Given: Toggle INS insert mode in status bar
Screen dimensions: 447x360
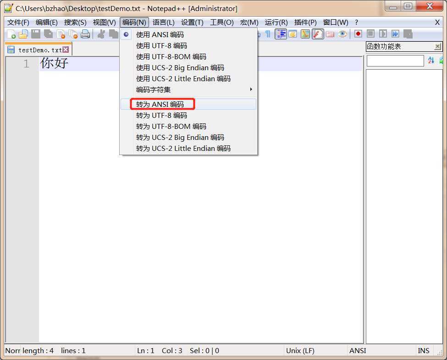Looking at the screenshot, I should (424, 350).
